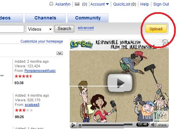Screen dimensions: 188x129
Task: Click the scalpas8 video star rating
Action: pos(24,110)
